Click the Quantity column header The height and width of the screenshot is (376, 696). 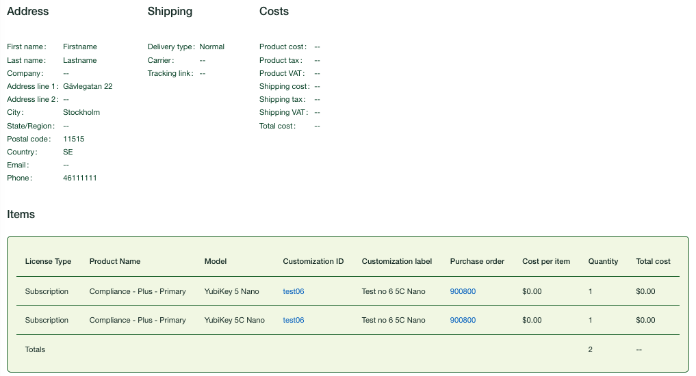coord(603,261)
